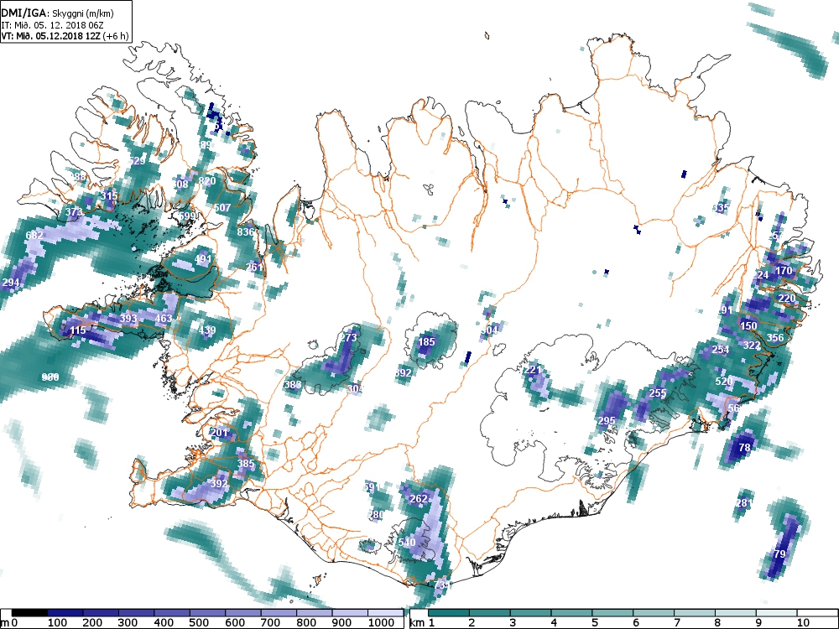
Task: Click the lightest 9–10 km legend swatch
Action: point(776,612)
